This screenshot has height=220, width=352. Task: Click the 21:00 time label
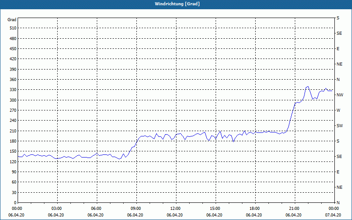(295, 209)
